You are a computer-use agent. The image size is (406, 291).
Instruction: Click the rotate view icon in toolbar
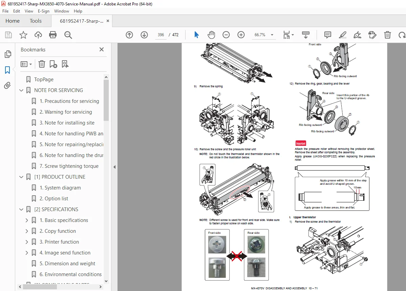pyautogui.click(x=402, y=35)
